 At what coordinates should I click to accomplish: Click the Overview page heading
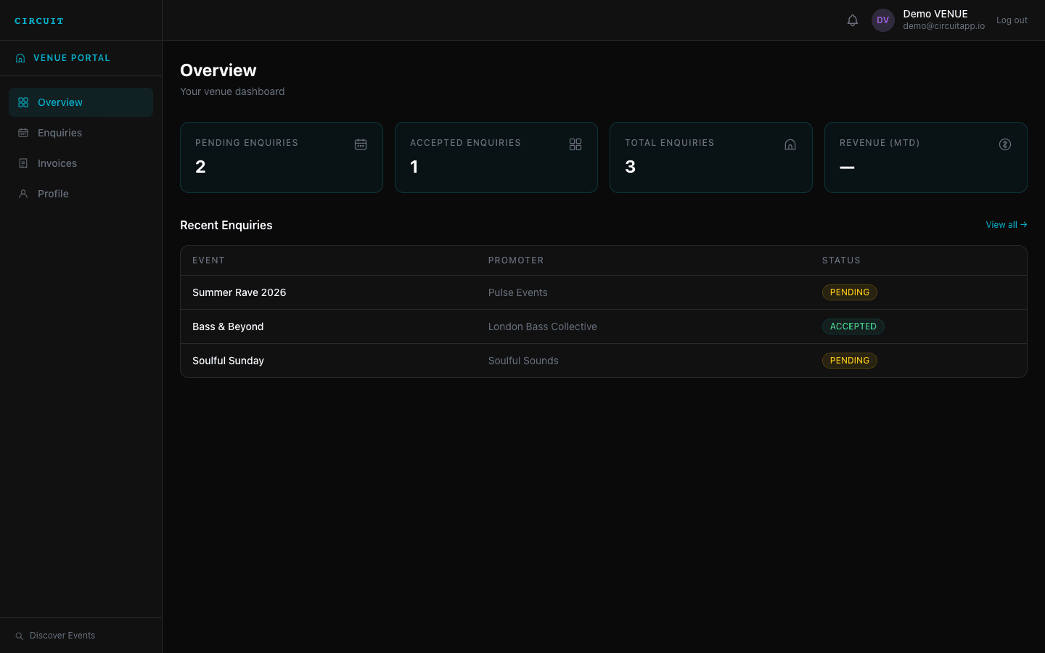218,70
